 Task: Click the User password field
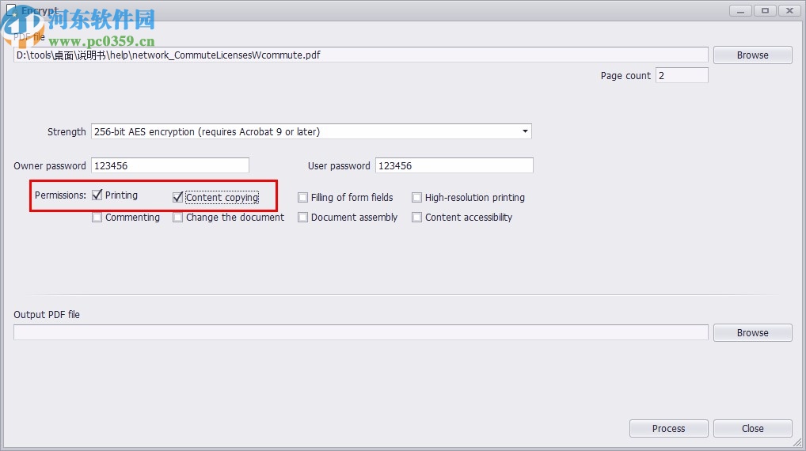(x=454, y=166)
